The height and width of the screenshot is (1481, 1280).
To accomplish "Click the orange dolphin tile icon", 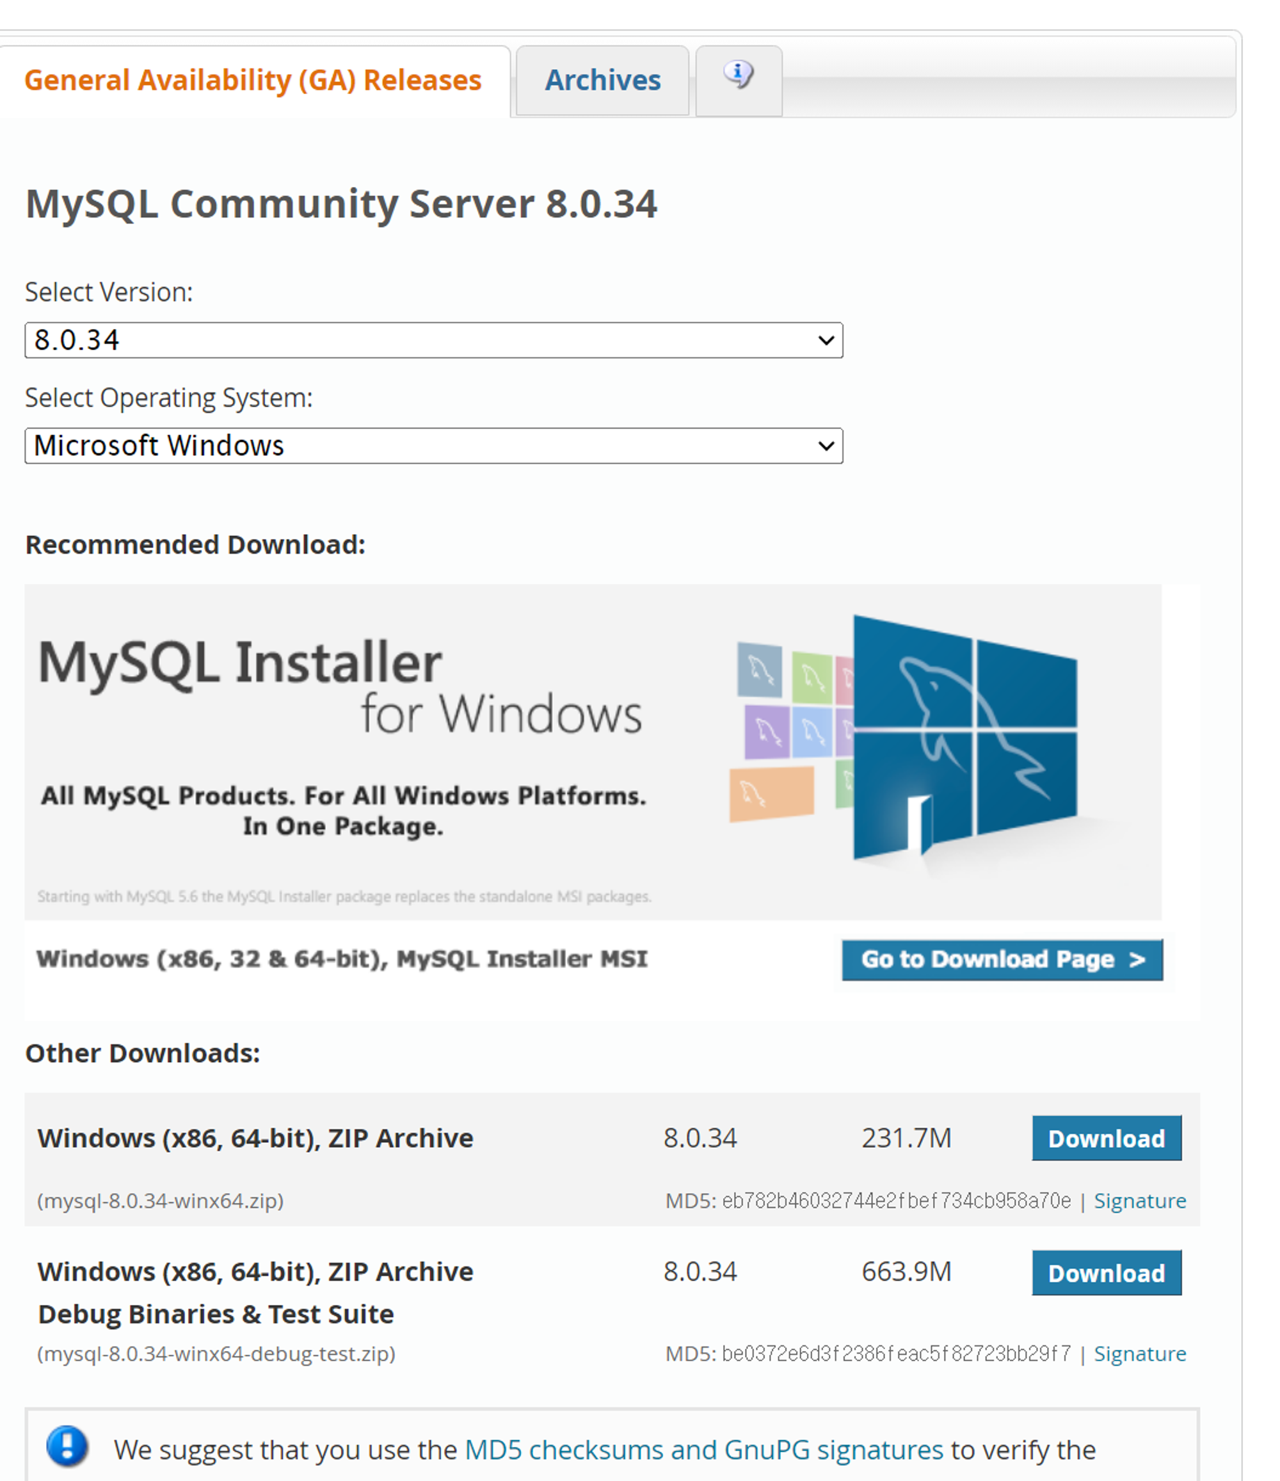I will 771,793.
